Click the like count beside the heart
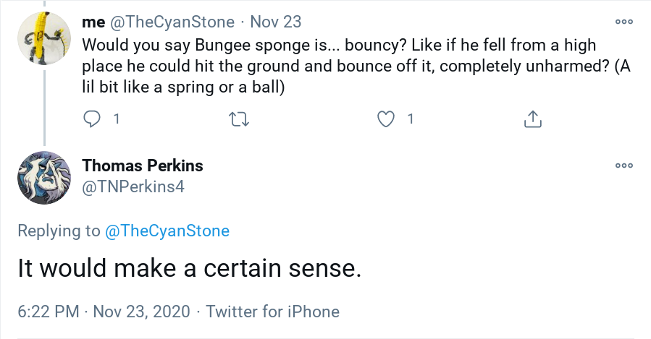Image resolution: width=651 pixels, height=339 pixels. tap(410, 119)
